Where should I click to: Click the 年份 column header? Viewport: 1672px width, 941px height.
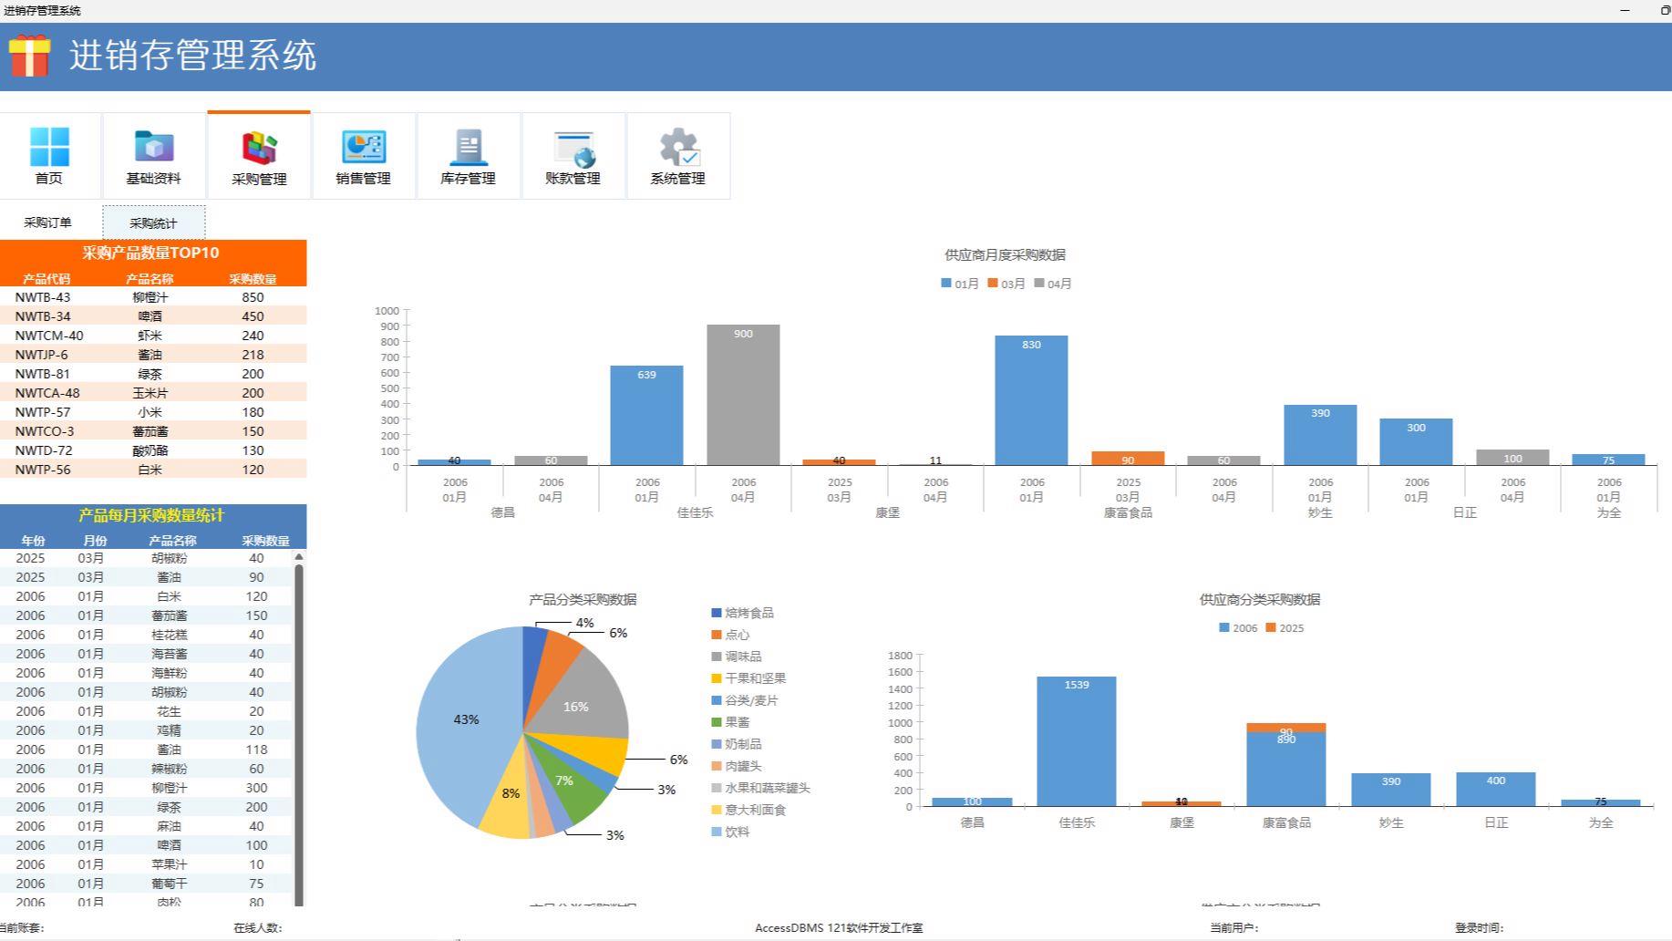coord(33,541)
